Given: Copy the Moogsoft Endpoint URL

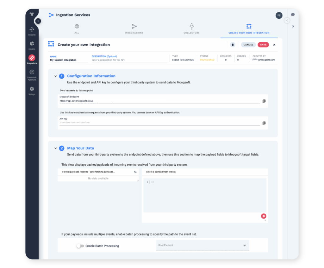Looking at the screenshot, I should tap(264, 101).
